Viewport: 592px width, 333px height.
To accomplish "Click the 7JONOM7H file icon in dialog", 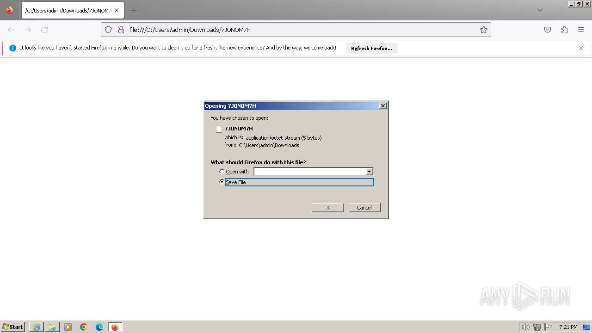I will pos(219,129).
